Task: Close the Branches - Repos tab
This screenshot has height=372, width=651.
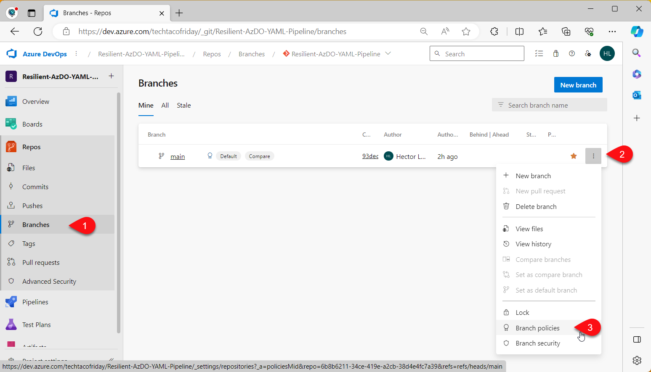Action: pos(162,13)
